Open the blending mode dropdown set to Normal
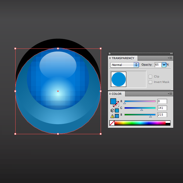Screen dimensions: 183x183 click(124, 65)
